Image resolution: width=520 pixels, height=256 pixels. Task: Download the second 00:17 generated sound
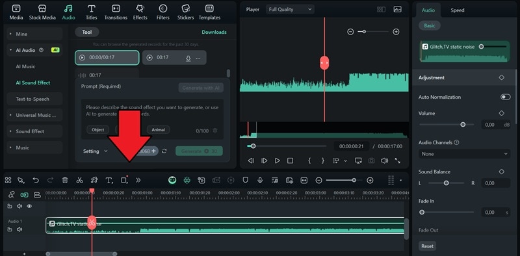click(x=188, y=58)
